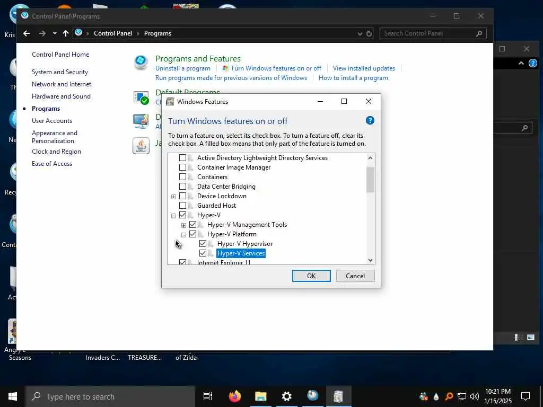Select the Hyper-V Services tree item

(241, 253)
